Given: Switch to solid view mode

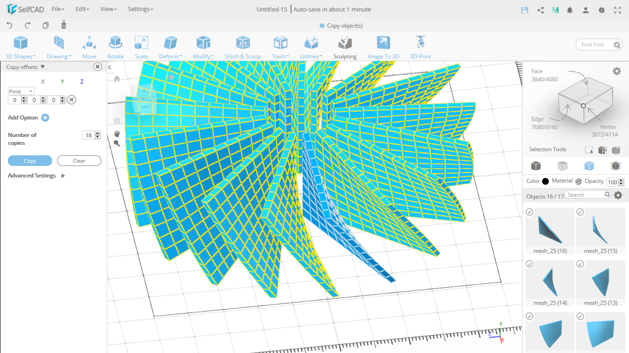Looking at the screenshot, I should point(536,165).
